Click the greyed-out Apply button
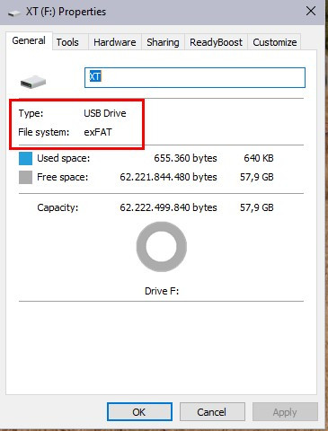Screen dimensions: 328x431 click(285, 412)
